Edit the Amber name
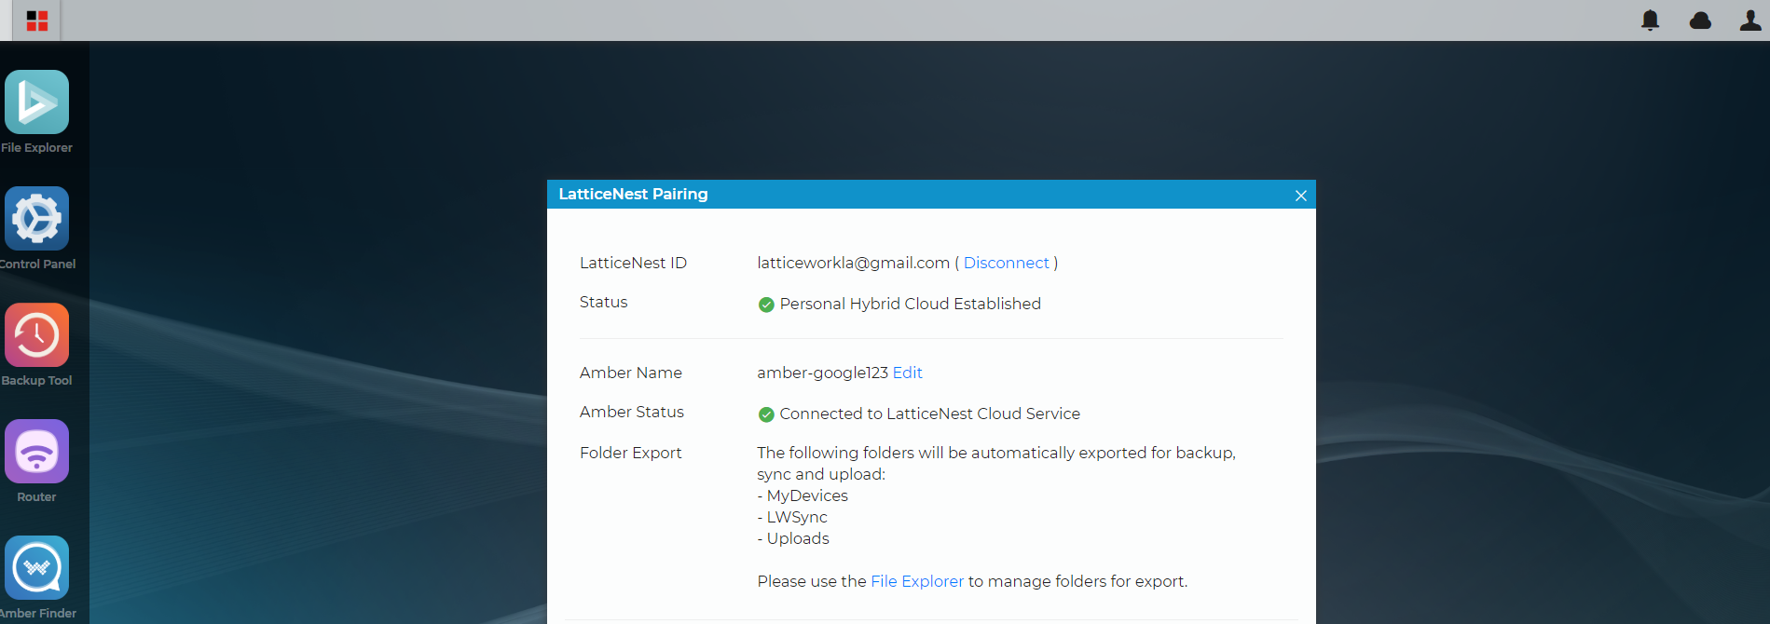The width and height of the screenshot is (1770, 624). (907, 373)
